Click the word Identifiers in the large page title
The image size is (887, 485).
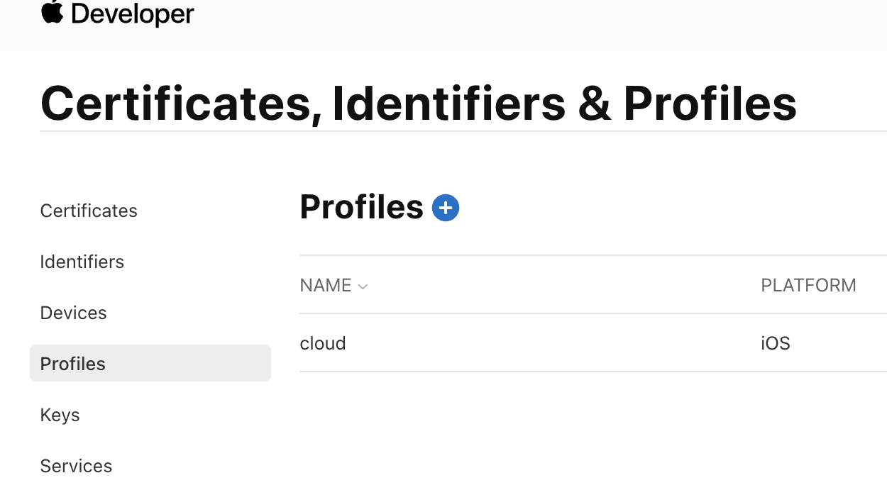click(448, 104)
